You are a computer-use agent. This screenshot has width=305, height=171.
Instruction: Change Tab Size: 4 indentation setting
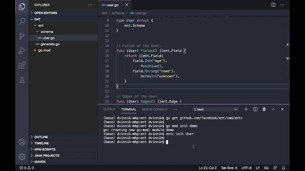(x=229, y=168)
